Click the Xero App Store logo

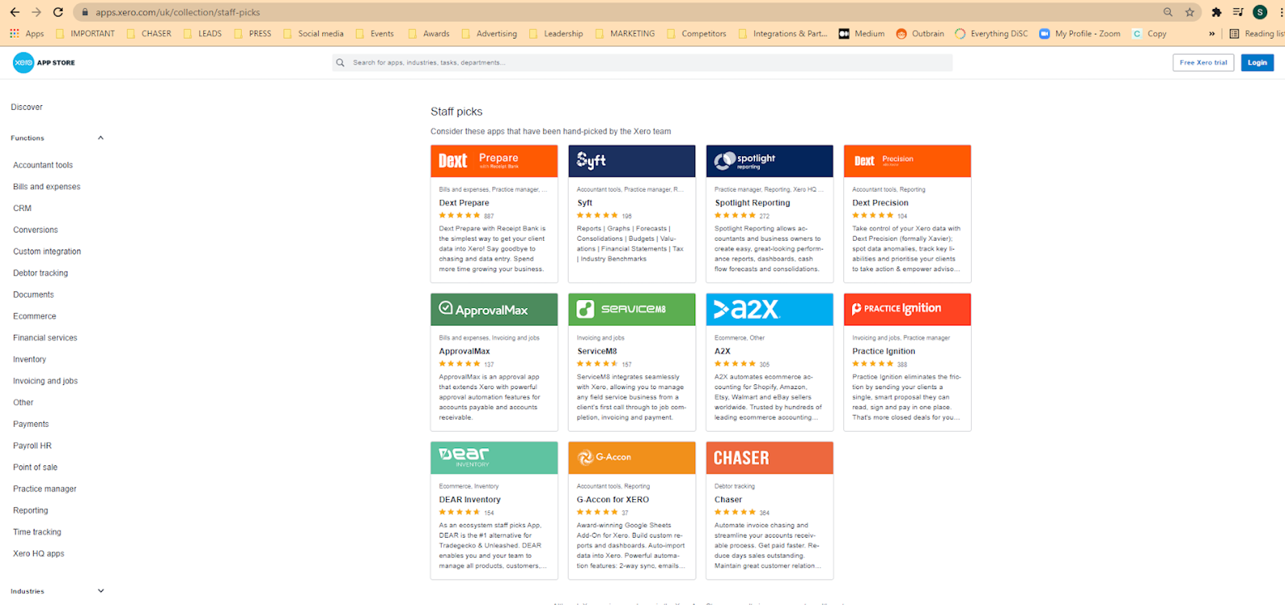tap(44, 63)
